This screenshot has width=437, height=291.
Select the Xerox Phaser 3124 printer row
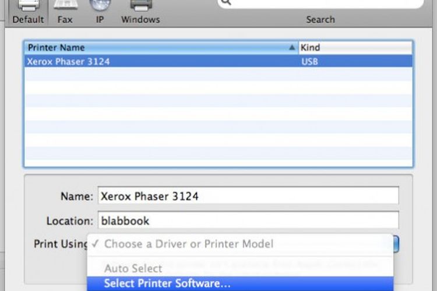click(x=218, y=61)
